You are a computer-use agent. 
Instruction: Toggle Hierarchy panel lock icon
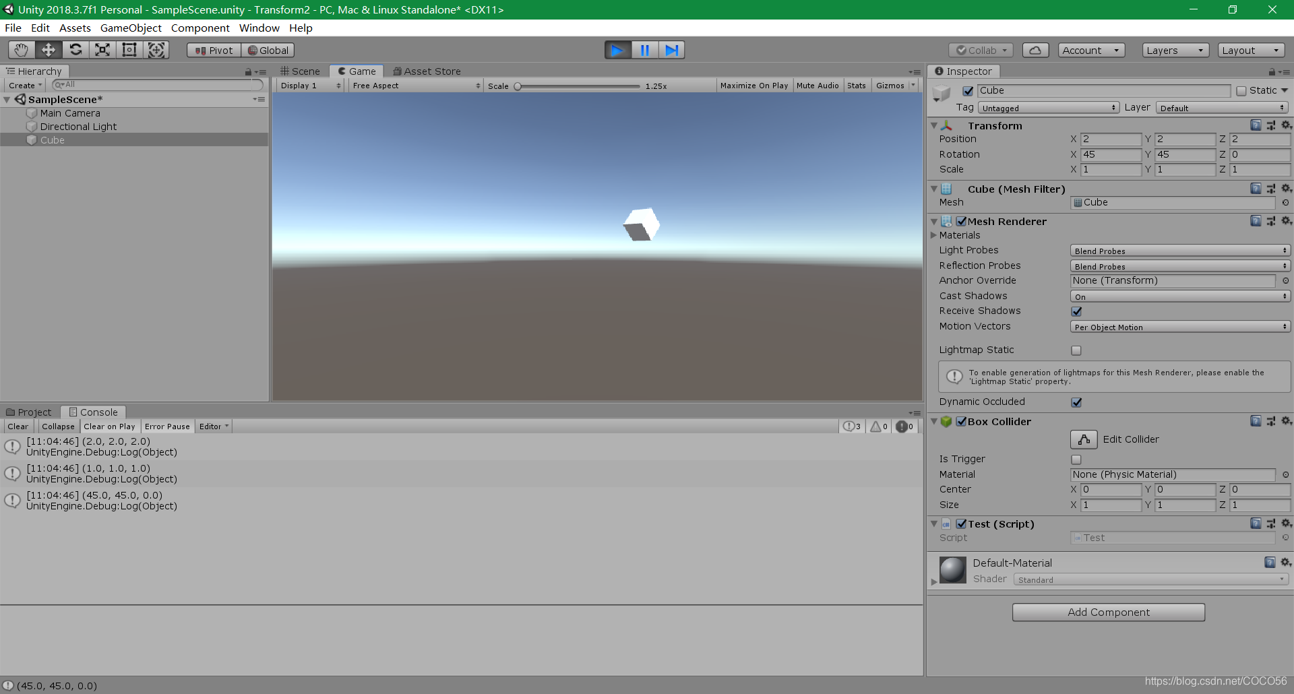coord(248,71)
